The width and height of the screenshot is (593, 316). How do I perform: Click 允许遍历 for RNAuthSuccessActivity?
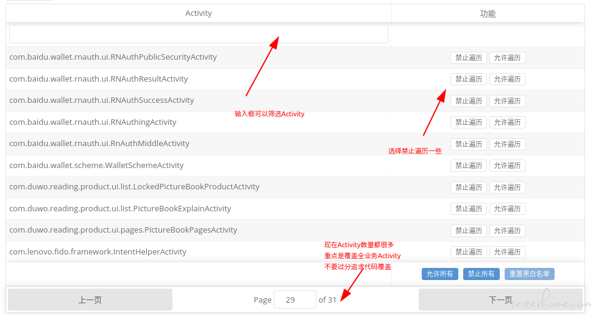(x=507, y=101)
